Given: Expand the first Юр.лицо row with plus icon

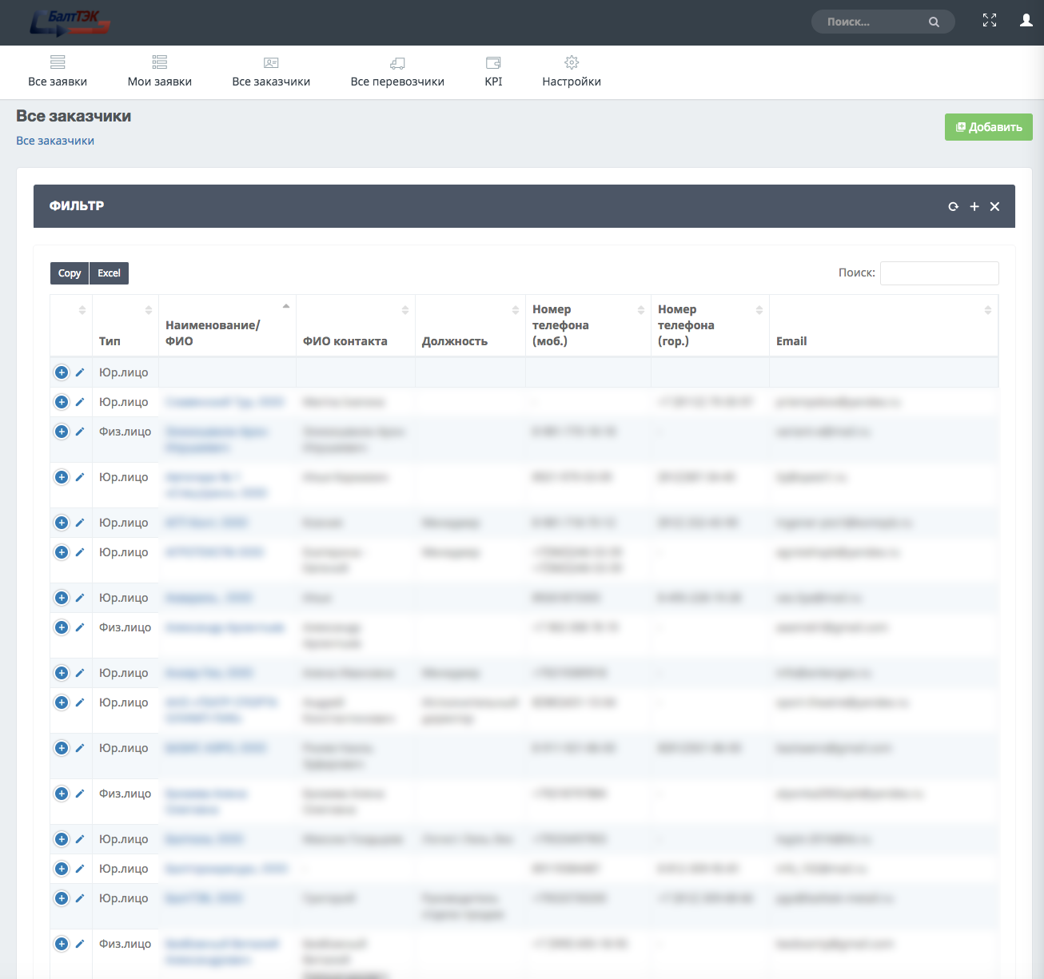Looking at the screenshot, I should tap(62, 372).
